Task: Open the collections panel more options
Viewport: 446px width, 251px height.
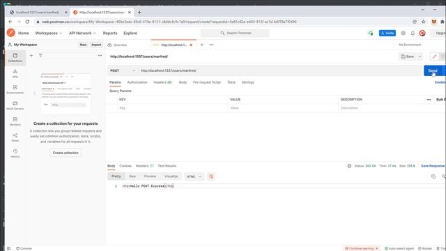Action: click(x=100, y=56)
